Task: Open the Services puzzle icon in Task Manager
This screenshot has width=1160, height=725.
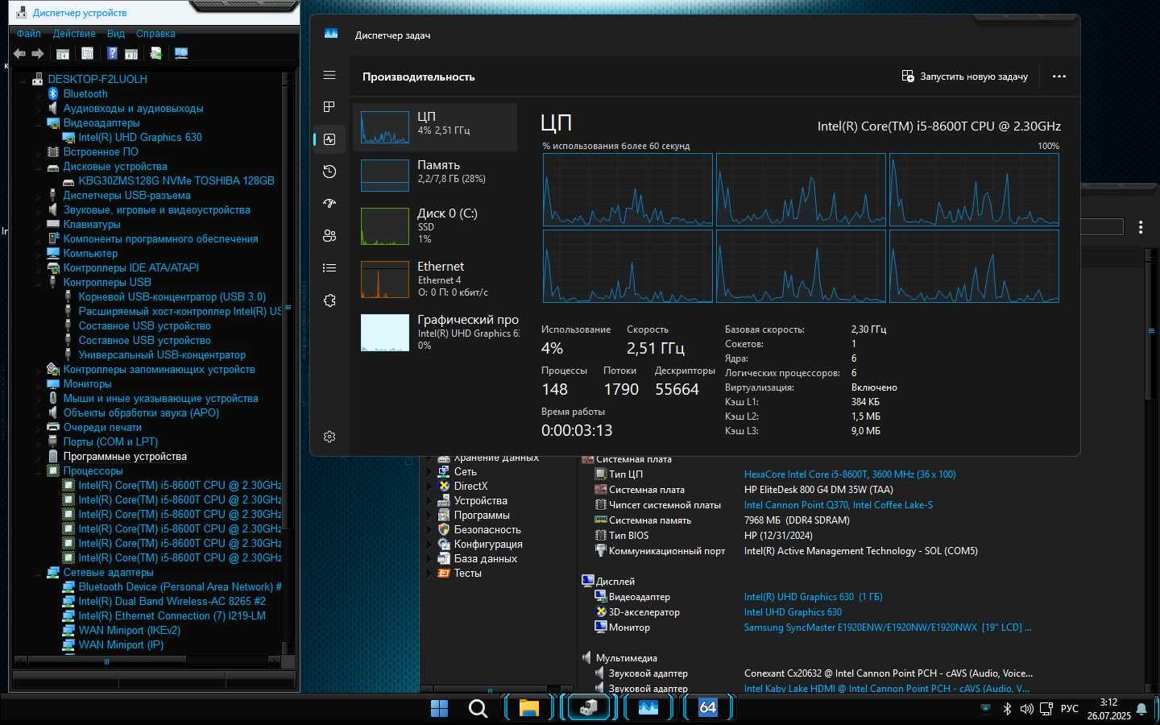Action: (329, 300)
